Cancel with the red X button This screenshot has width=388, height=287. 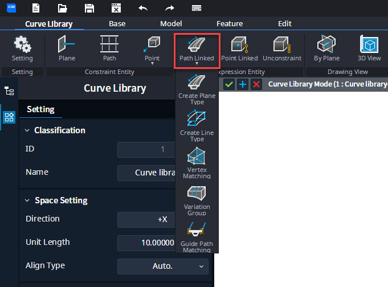tap(256, 85)
